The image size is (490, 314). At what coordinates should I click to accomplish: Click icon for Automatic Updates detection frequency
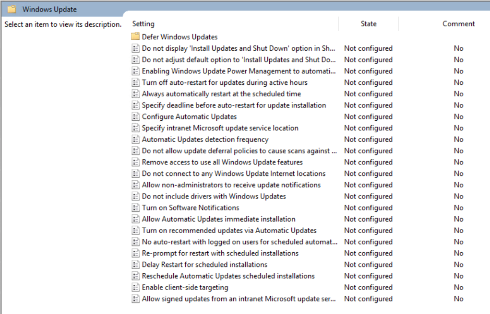click(135, 140)
